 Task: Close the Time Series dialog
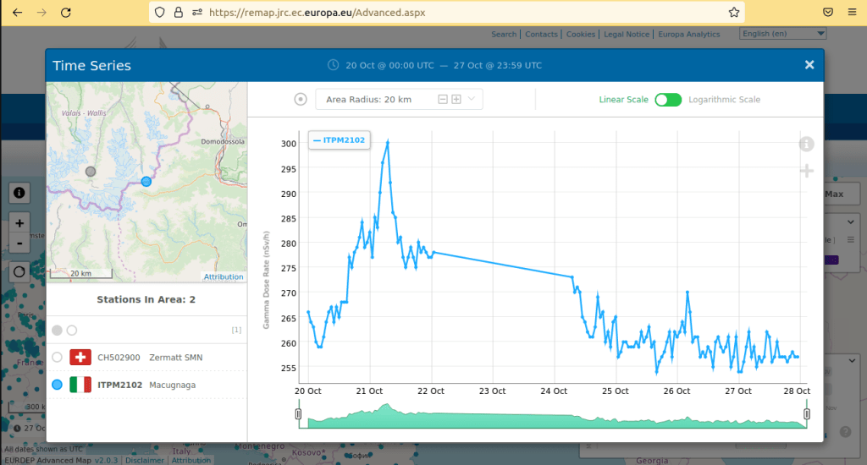click(x=809, y=65)
